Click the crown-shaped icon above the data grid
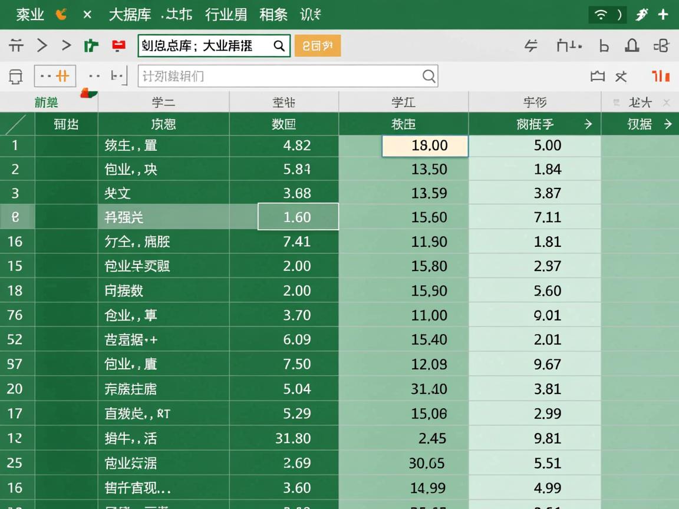The image size is (679, 509). tap(598, 76)
